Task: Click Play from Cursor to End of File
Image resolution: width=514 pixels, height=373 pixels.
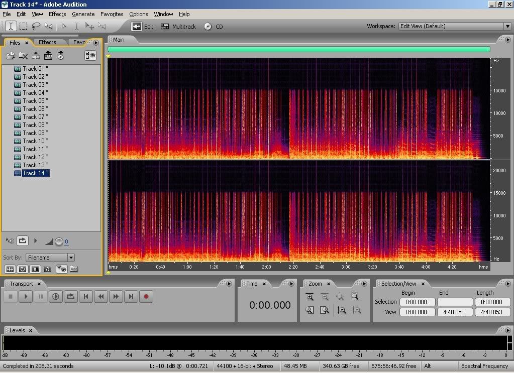Action: (x=56, y=297)
